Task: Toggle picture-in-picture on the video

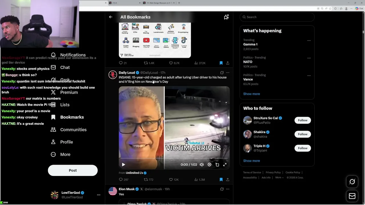Action: pos(217,165)
